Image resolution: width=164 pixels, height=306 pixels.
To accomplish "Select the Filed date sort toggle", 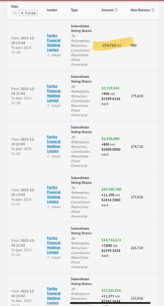I will [28, 13].
